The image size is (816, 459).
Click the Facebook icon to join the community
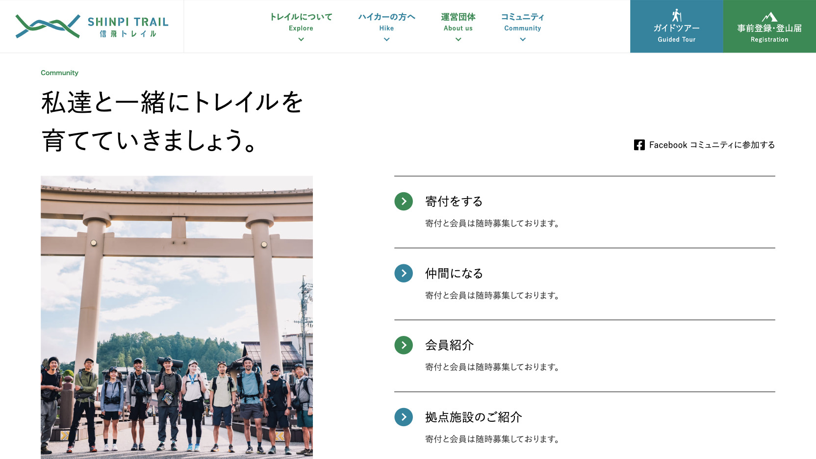(x=639, y=145)
